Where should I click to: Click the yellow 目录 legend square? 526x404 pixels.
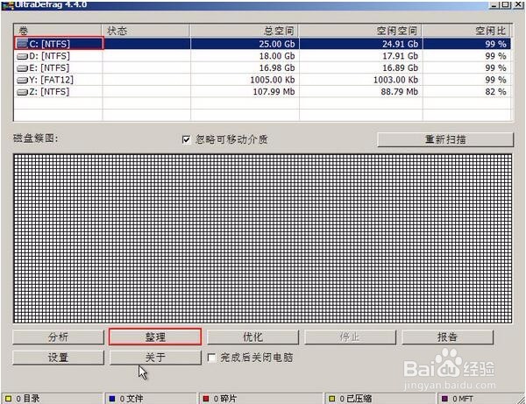[8, 398]
